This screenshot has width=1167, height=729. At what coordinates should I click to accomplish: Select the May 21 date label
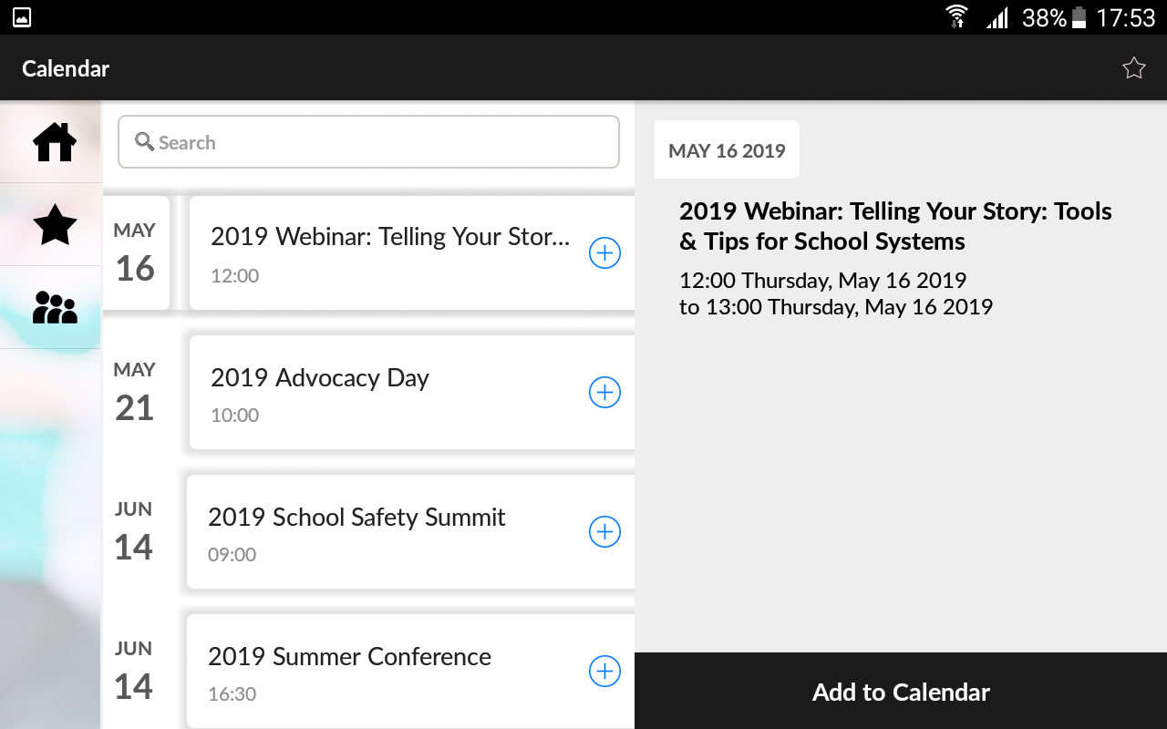[x=135, y=393]
